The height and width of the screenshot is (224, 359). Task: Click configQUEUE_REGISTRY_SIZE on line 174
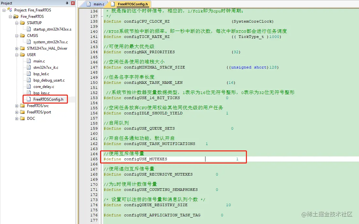[x=156, y=205]
